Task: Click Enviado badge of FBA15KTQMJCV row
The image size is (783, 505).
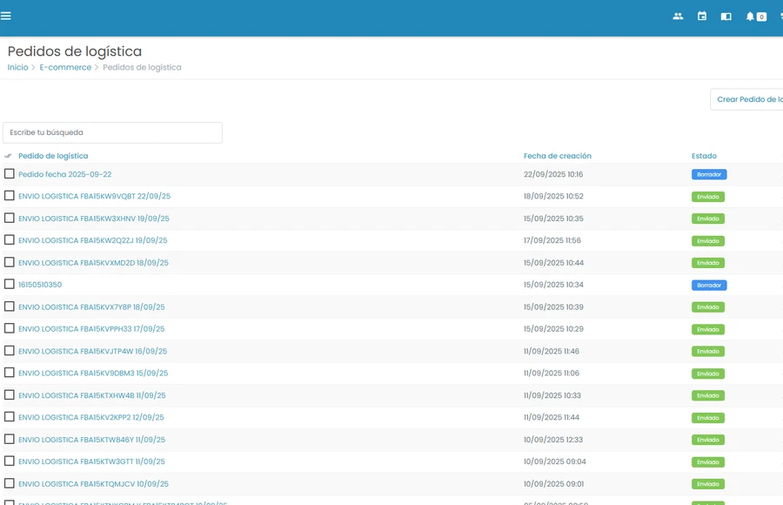Action: [708, 484]
